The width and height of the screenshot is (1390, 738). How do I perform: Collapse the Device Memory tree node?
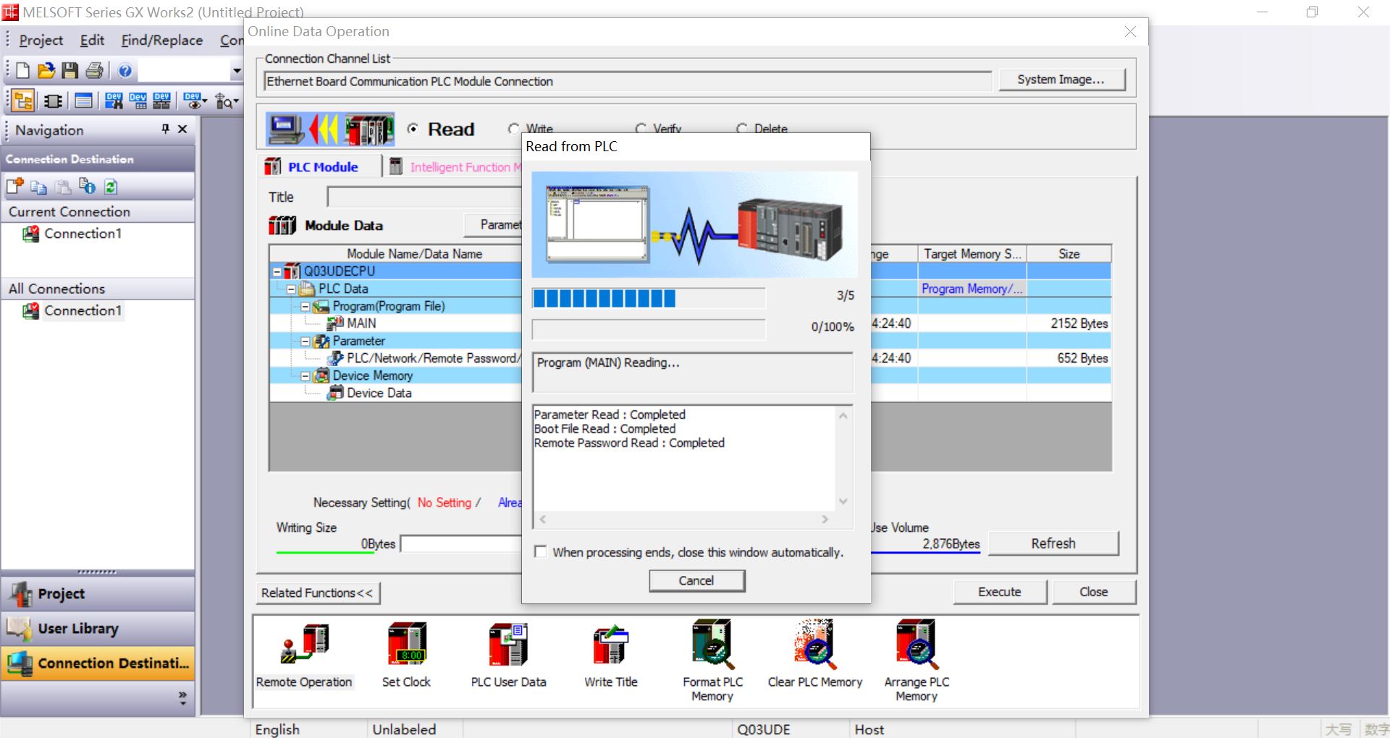pos(306,376)
